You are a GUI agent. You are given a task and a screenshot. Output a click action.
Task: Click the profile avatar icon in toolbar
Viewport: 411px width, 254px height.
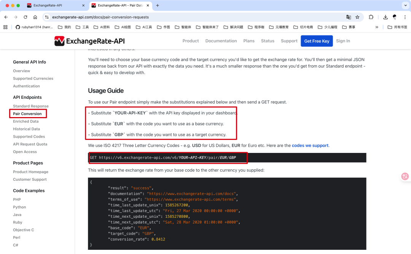(x=395, y=17)
